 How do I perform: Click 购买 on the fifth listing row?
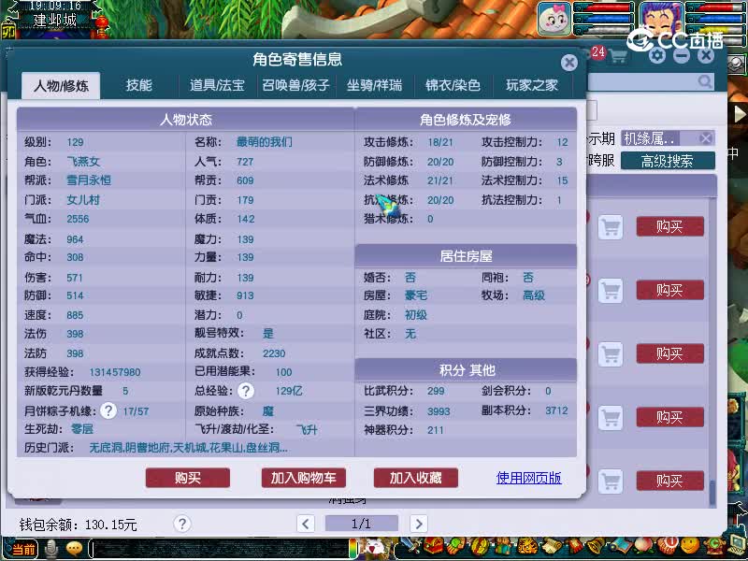click(x=669, y=481)
